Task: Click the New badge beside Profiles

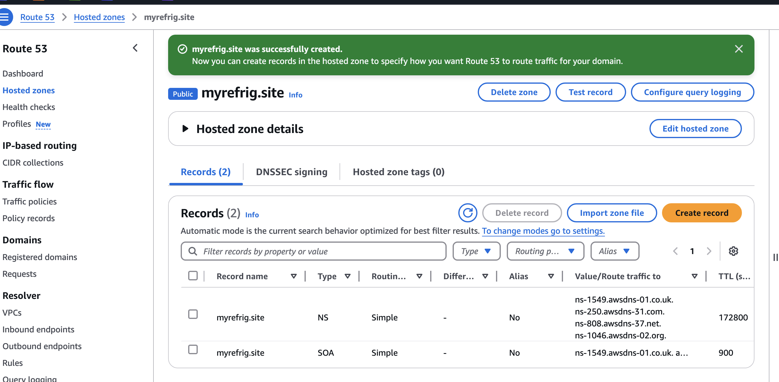Action: click(43, 124)
